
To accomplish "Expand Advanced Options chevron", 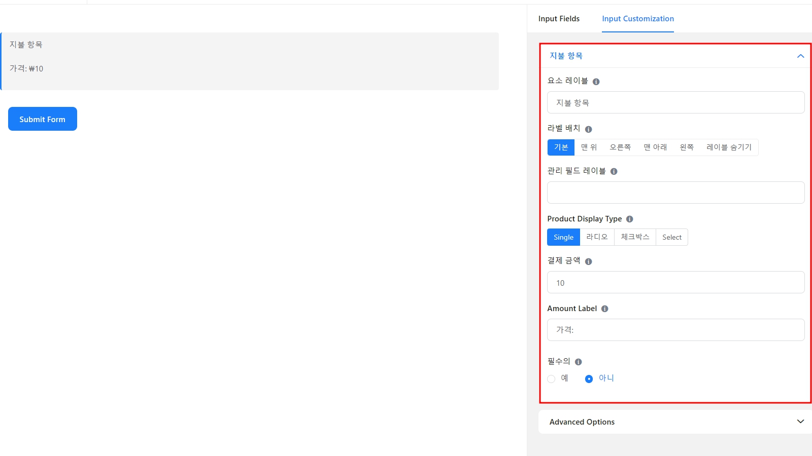I will (800, 422).
